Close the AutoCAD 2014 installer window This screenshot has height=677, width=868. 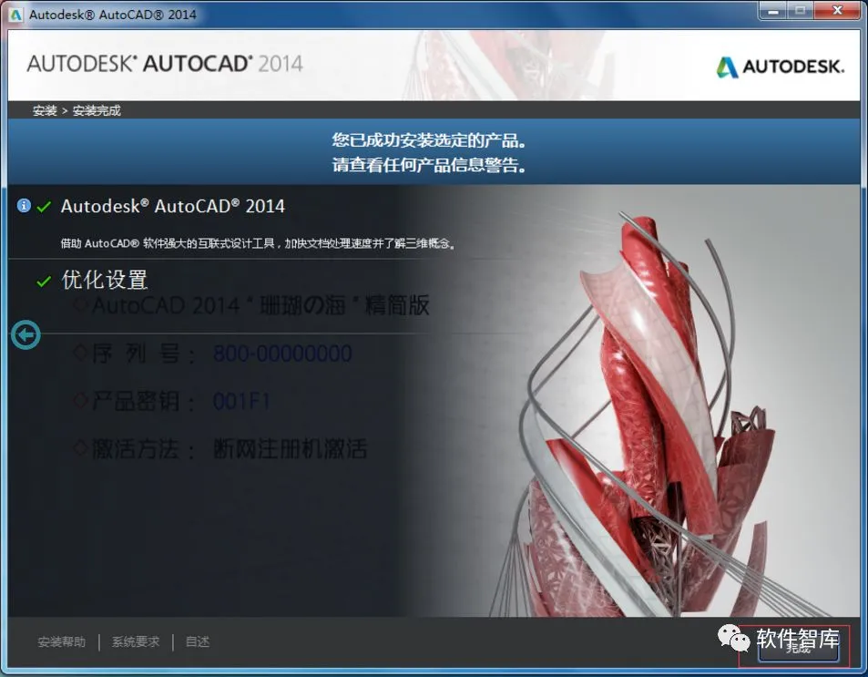(x=837, y=11)
